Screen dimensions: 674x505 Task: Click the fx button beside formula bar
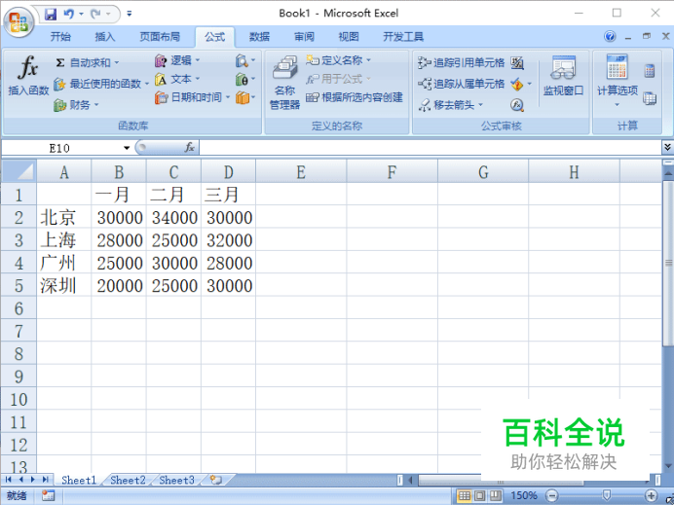click(190, 148)
